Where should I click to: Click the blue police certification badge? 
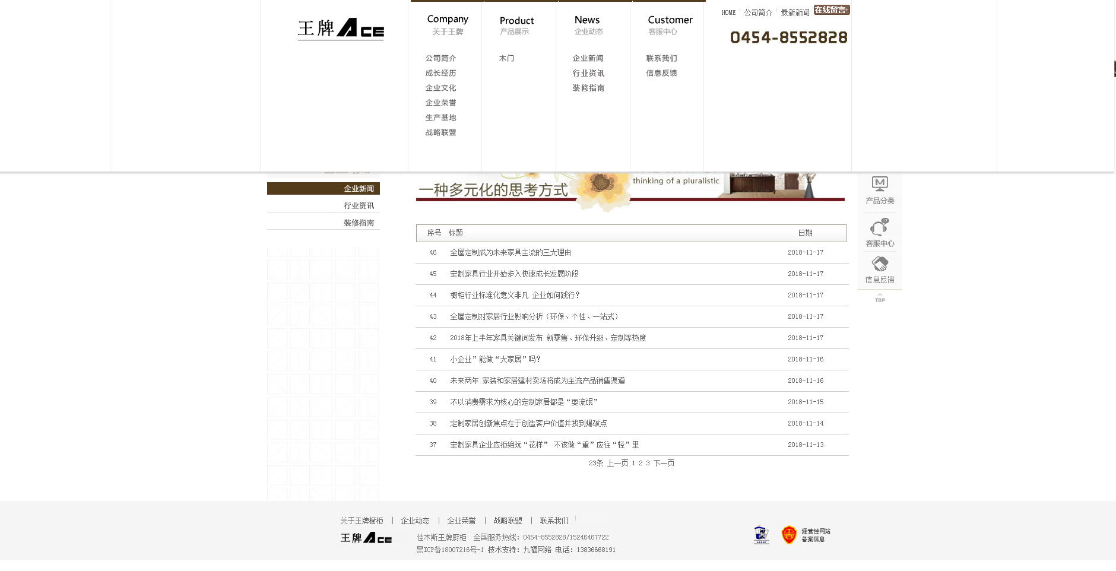(761, 535)
